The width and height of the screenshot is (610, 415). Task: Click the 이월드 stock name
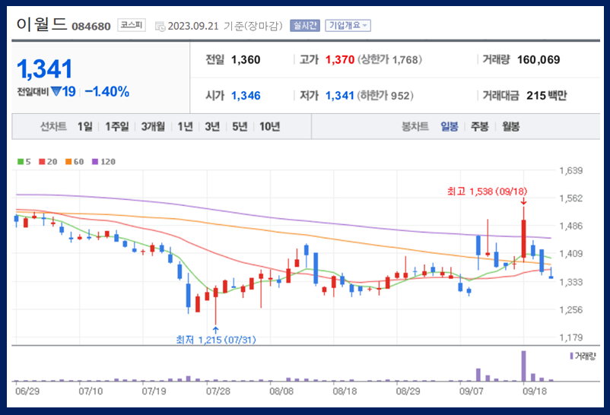click(42, 24)
